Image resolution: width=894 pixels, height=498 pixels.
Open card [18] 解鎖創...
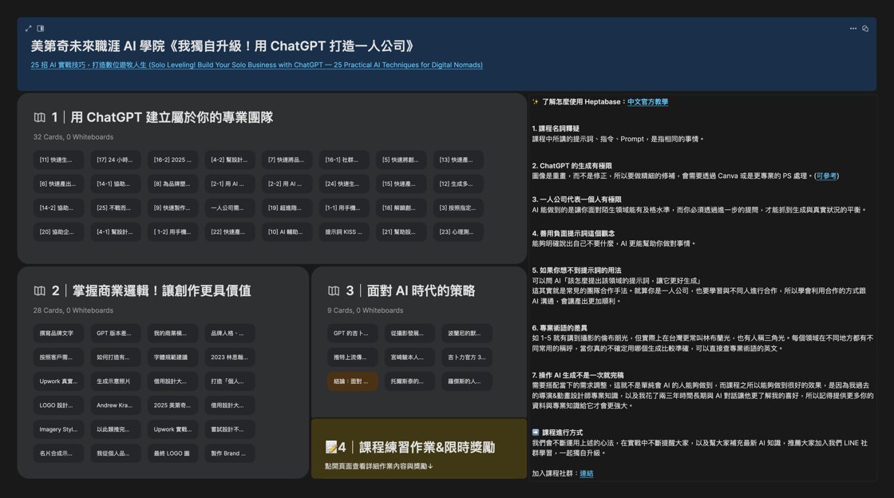401,208
